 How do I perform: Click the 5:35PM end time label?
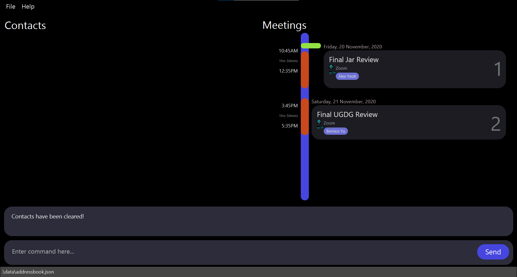289,126
